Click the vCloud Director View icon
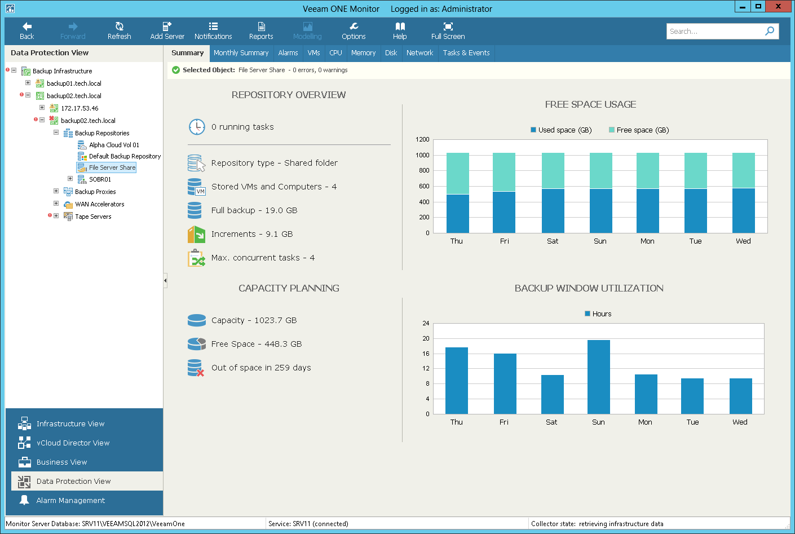Image resolution: width=795 pixels, height=534 pixels. point(24,443)
